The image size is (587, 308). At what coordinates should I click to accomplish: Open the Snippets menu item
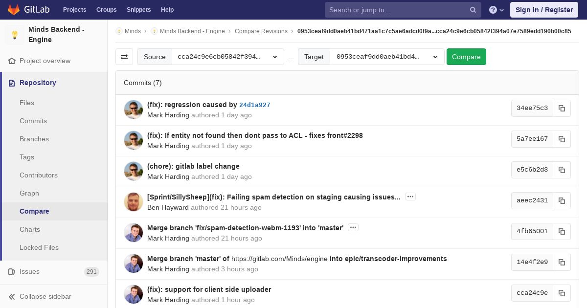point(139,10)
